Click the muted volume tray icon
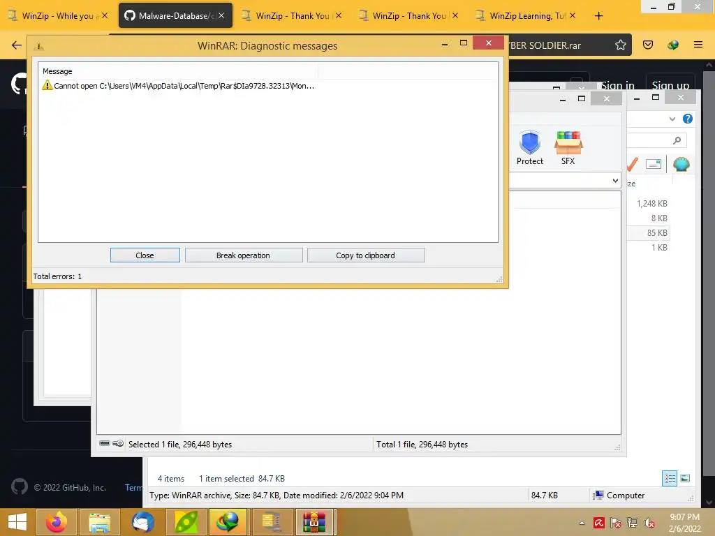715x536 pixels. pos(649,523)
